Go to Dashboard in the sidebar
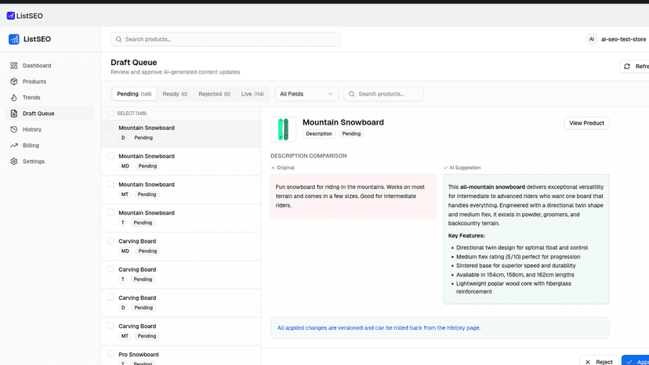649x365 pixels. (x=49, y=65)
